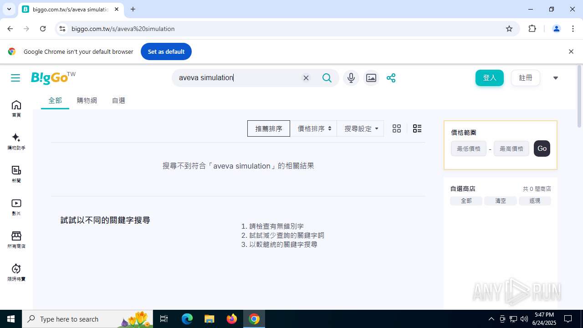Click the page vertical scrollbar

click(579, 97)
